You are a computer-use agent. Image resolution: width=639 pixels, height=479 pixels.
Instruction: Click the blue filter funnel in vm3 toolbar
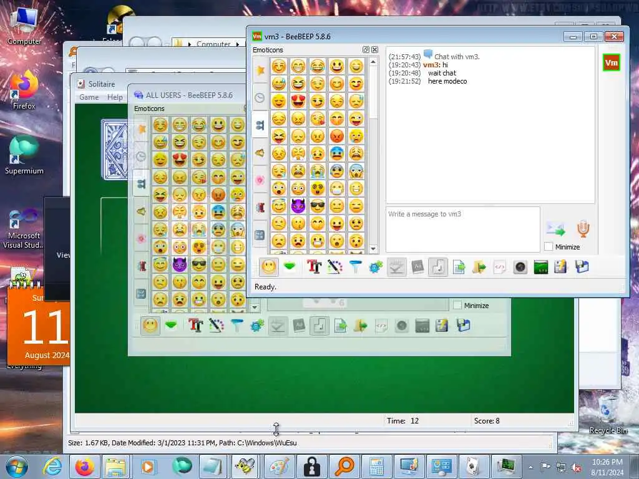(x=355, y=267)
